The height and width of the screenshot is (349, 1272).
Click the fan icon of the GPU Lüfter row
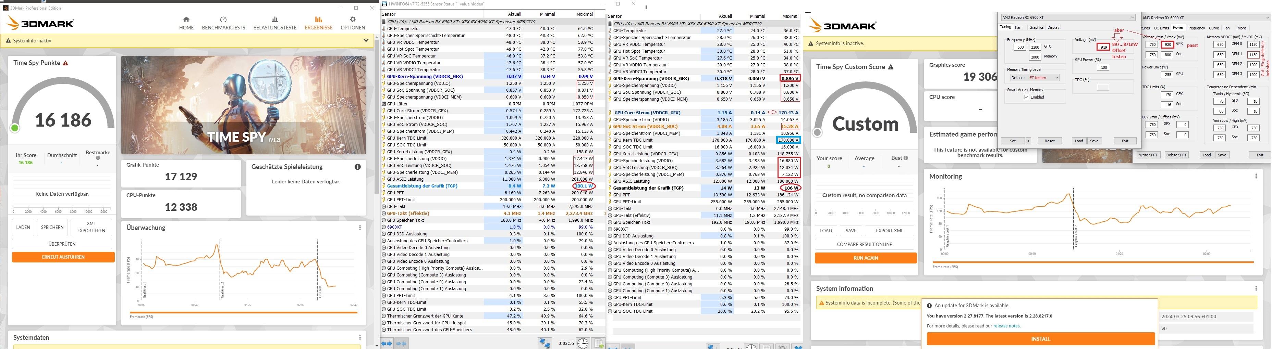384,104
